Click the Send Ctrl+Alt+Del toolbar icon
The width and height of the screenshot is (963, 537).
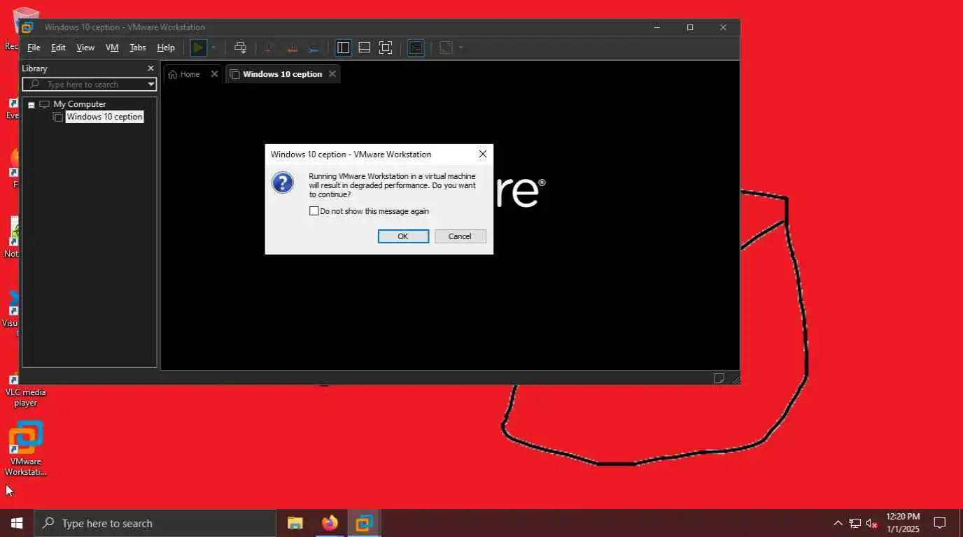click(240, 48)
